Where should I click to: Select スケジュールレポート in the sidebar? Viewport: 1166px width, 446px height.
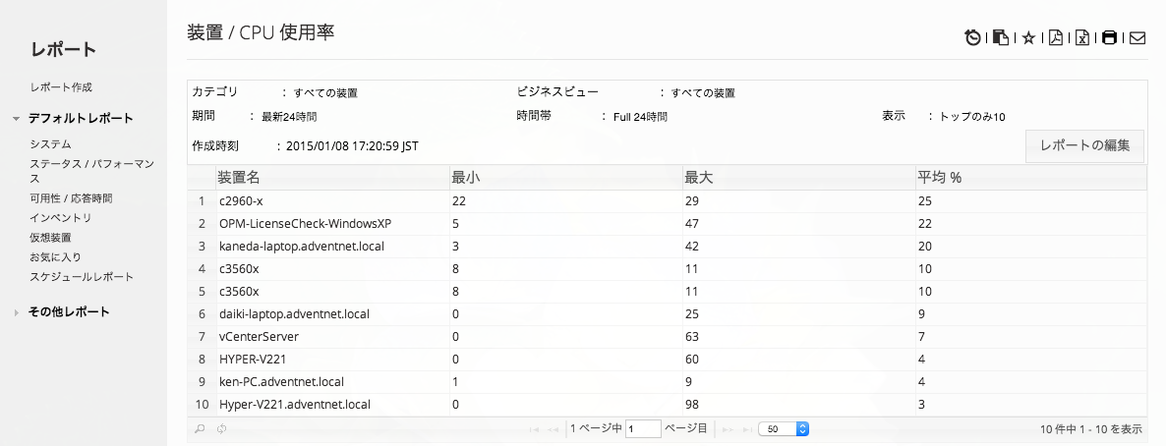[82, 276]
